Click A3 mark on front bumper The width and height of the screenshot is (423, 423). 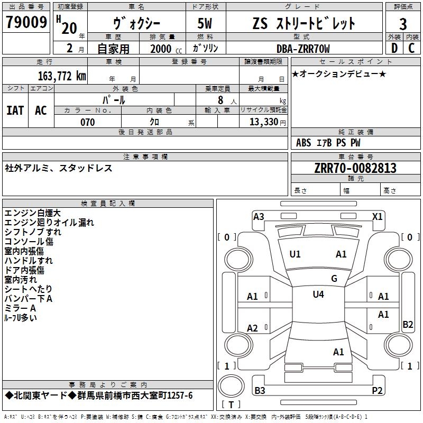point(259,216)
